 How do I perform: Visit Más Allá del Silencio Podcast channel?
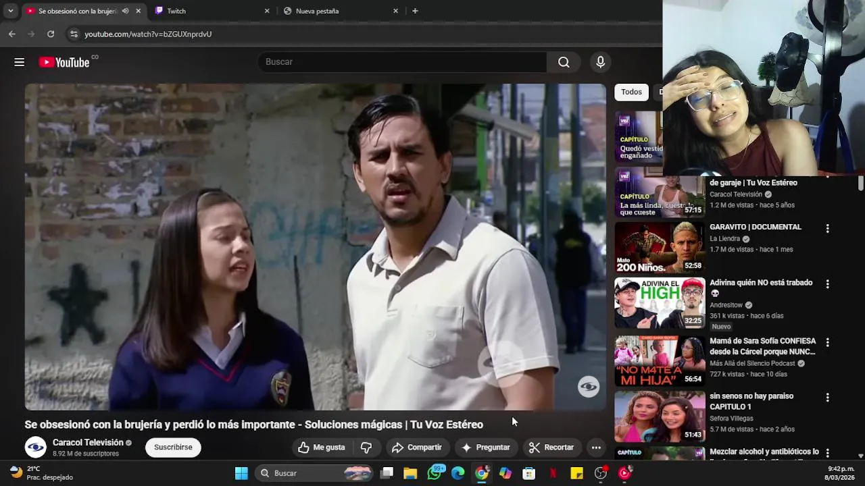752,363
